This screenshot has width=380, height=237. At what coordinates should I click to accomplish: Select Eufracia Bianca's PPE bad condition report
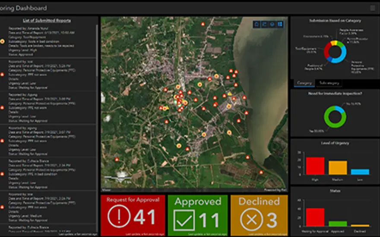(48, 174)
